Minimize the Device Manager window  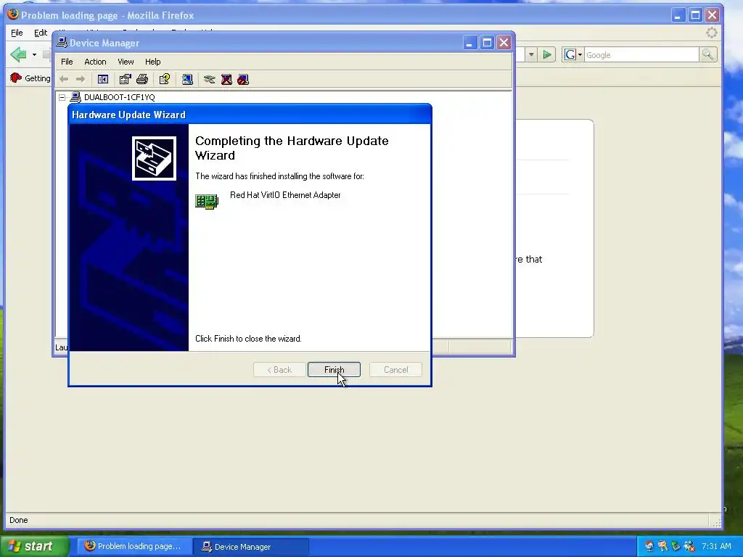[469, 43]
